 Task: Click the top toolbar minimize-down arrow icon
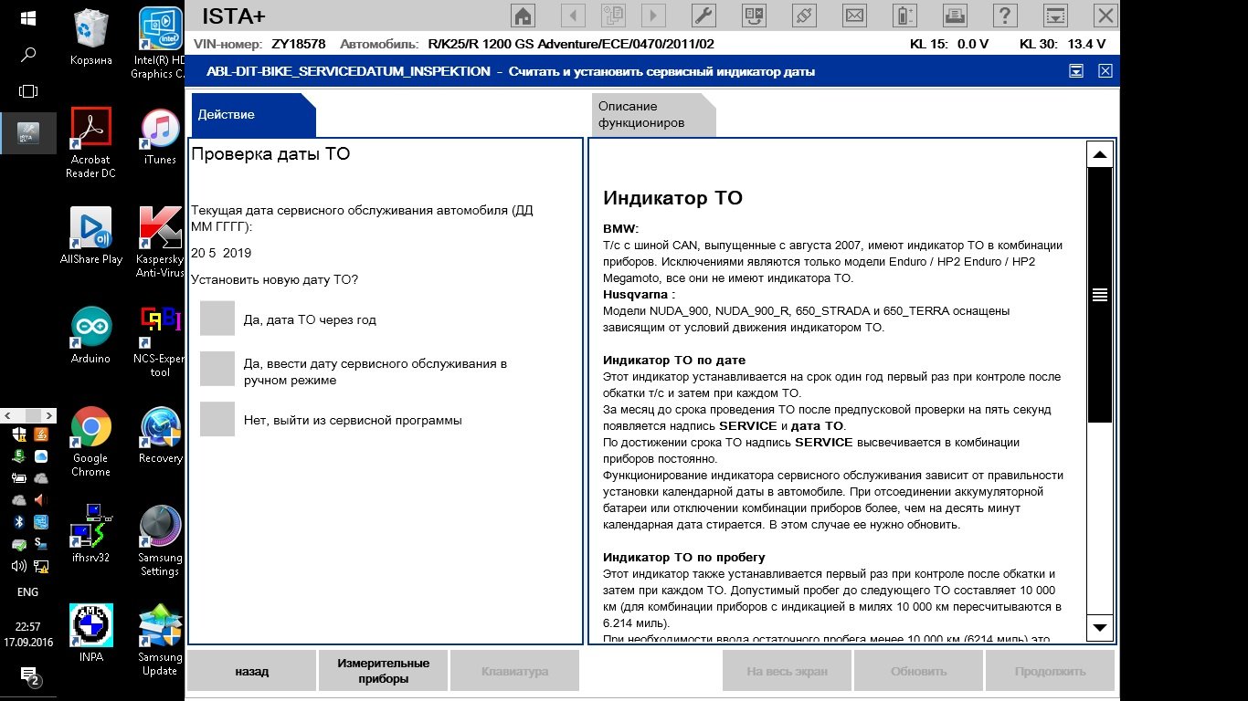(x=1055, y=16)
